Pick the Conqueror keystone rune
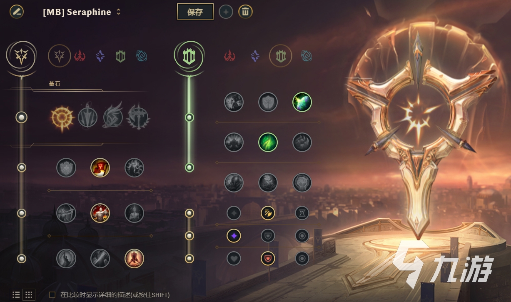511x302 pixels. click(x=139, y=117)
